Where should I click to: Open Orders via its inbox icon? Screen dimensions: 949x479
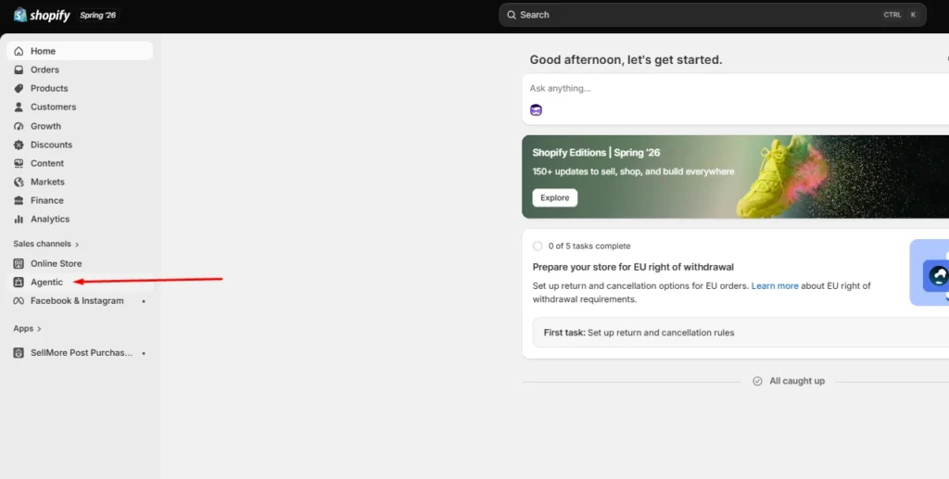19,69
